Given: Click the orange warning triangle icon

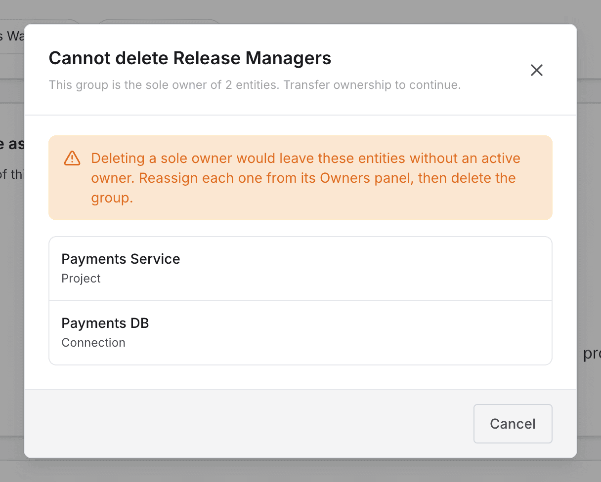Looking at the screenshot, I should pos(72,158).
